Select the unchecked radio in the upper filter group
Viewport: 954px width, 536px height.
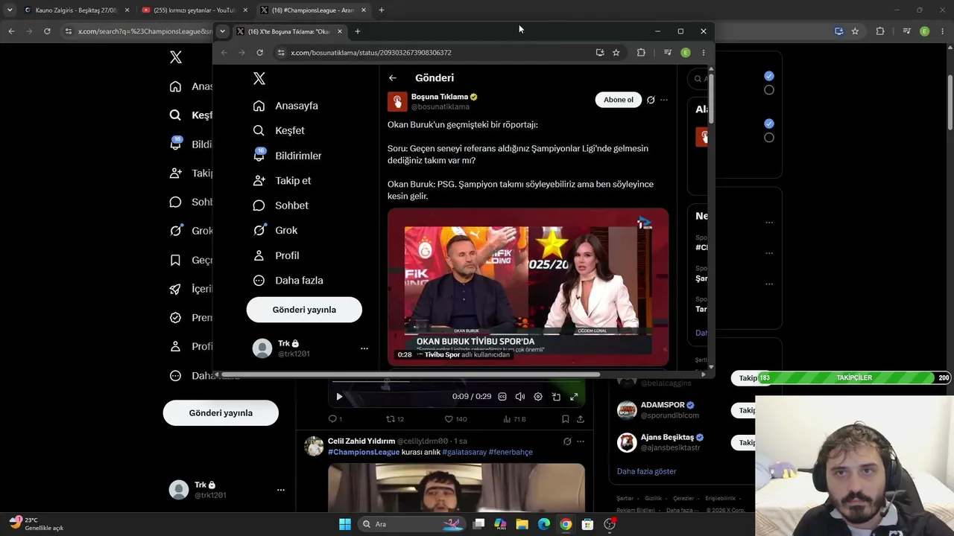(769, 90)
